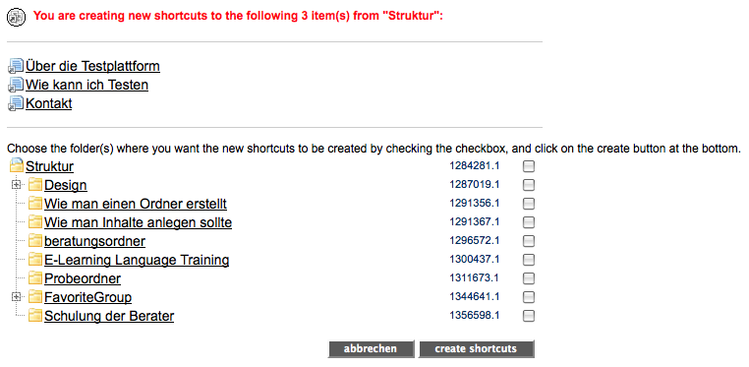Click the Schulung der Berater folder icon

pos(34,316)
